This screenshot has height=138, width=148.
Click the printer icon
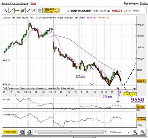[x=30, y=132]
